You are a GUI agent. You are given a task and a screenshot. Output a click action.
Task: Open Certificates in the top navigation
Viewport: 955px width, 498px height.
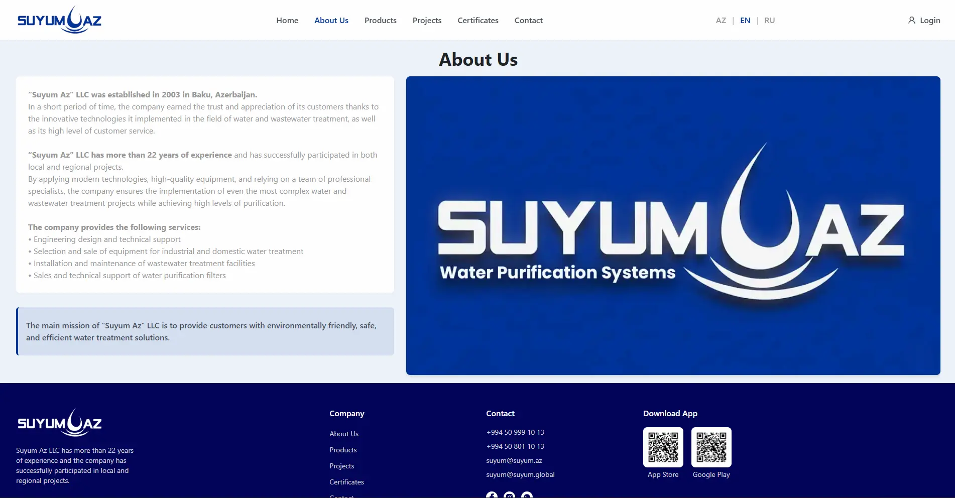477,21
